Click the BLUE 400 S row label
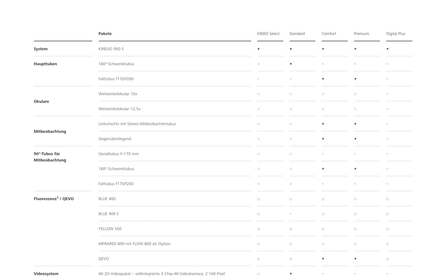Viewport: 446px width, 279px height. point(109,214)
